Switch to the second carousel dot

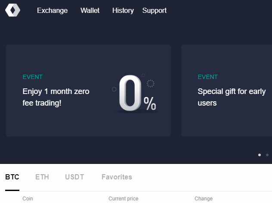(x=267, y=155)
